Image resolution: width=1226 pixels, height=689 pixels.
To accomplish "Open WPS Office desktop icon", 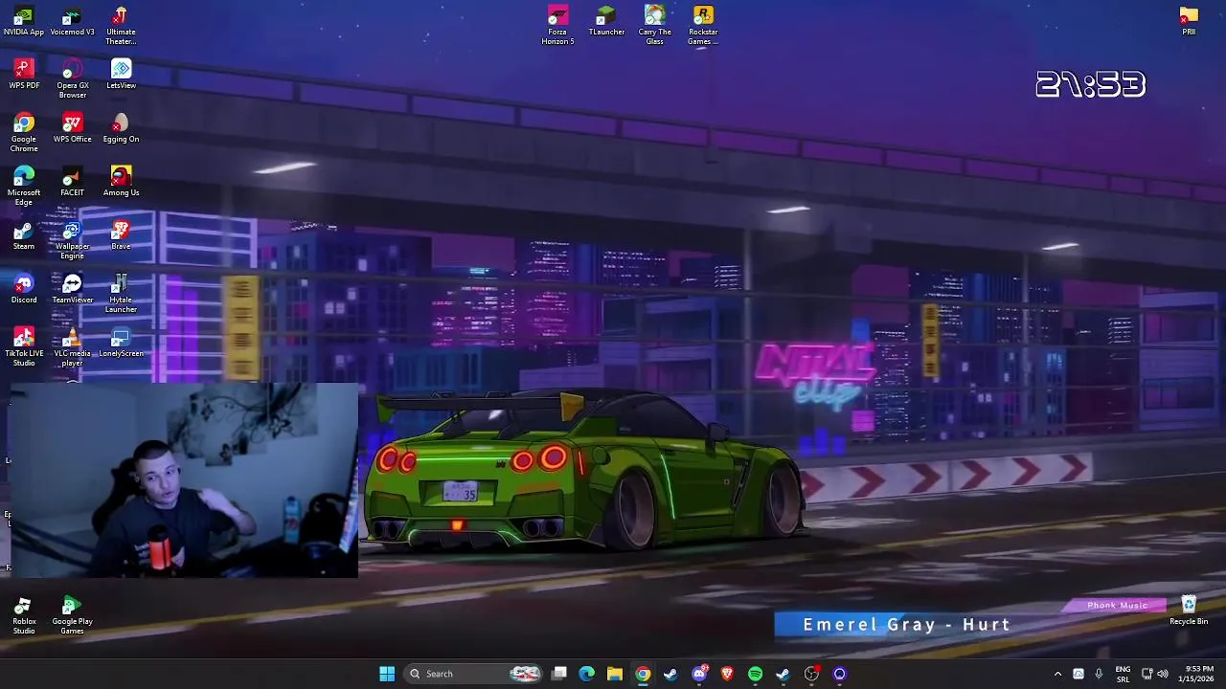I will tap(72, 128).
